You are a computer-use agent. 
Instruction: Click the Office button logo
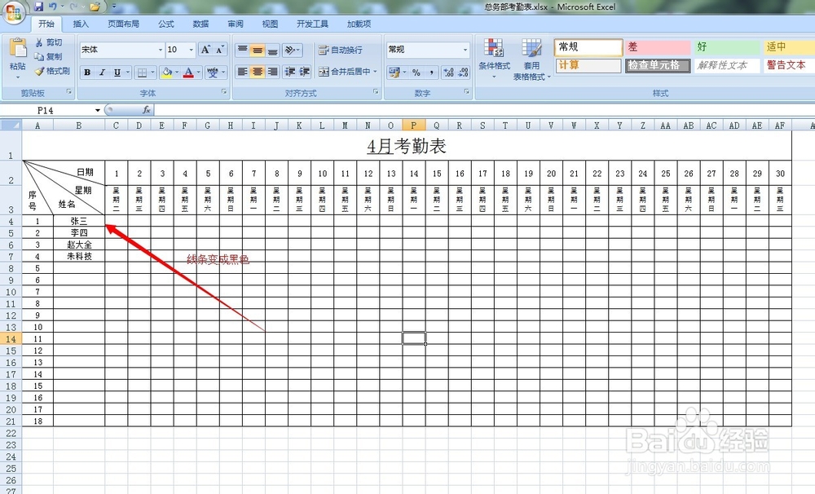pyautogui.click(x=14, y=12)
